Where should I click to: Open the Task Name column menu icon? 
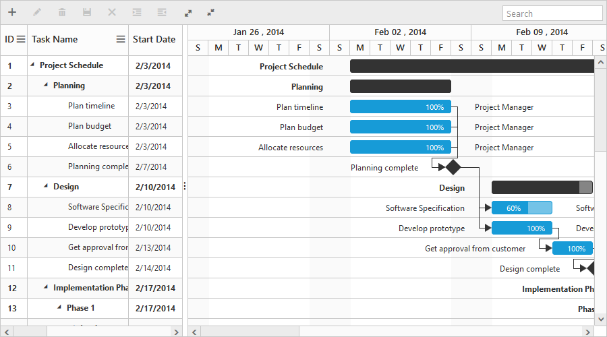pos(121,39)
